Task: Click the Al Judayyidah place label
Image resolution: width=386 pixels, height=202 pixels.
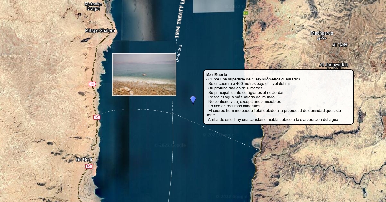Action: (334, 65)
